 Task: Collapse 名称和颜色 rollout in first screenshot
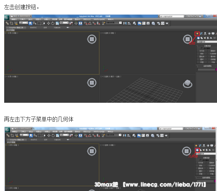[x=207, y=66]
